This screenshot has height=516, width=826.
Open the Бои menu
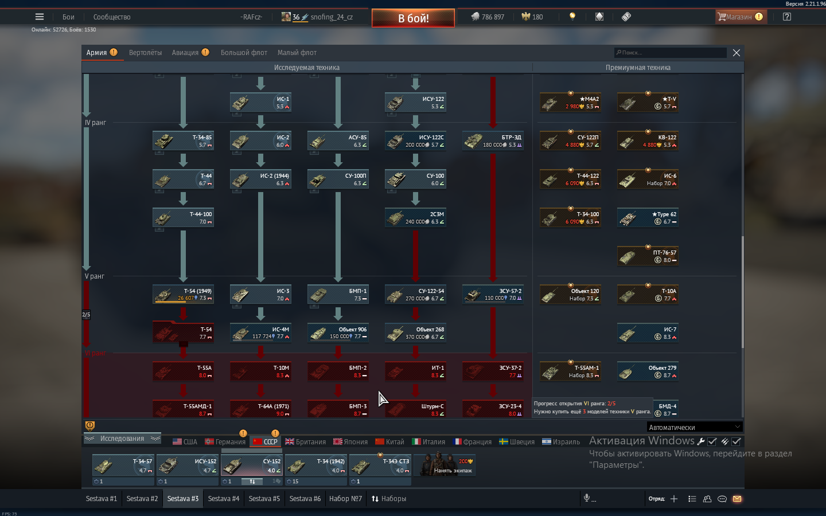click(68, 17)
